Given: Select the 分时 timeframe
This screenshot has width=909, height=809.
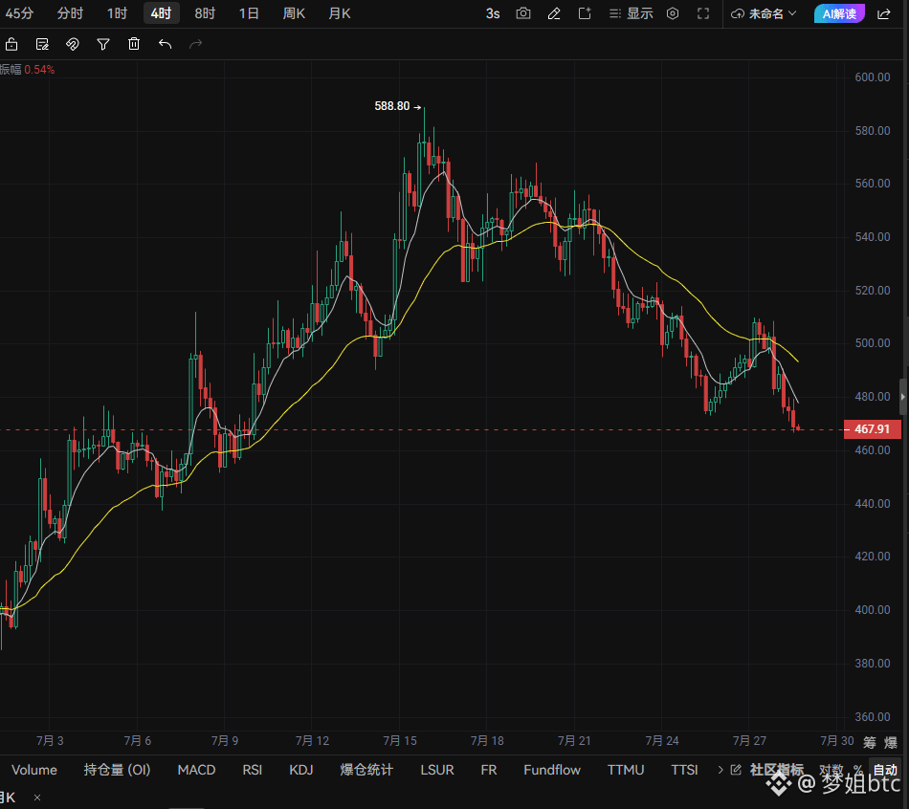Looking at the screenshot, I should [70, 13].
